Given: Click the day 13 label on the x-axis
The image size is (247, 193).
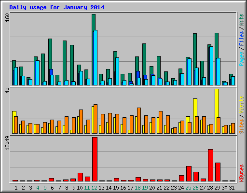Looking at the screenshot, I should (101, 188).
